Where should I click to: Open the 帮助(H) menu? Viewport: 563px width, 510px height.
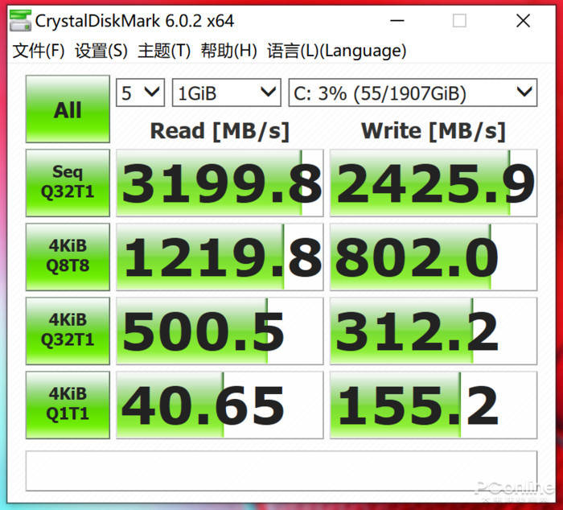coord(228,51)
